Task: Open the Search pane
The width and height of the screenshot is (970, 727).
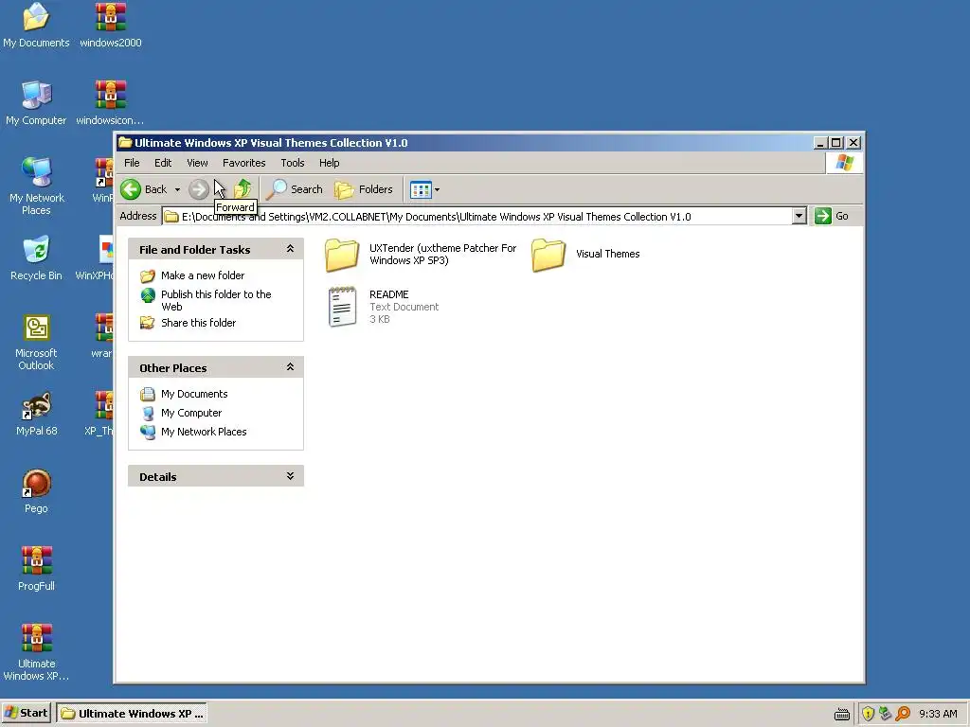Action: coord(295,189)
